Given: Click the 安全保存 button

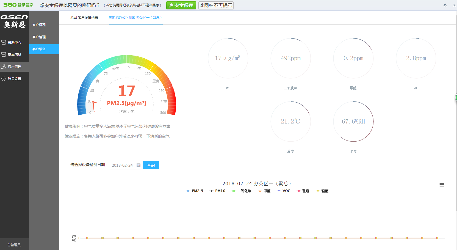Looking at the screenshot, I should 181,5.
